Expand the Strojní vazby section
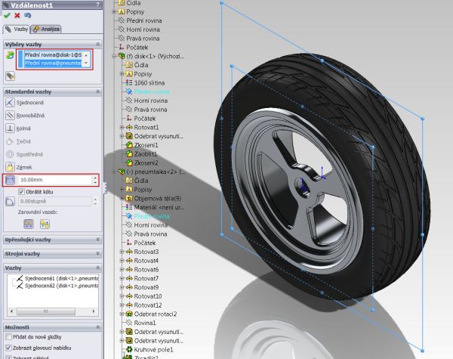The width and height of the screenshot is (453, 359). tap(51, 253)
